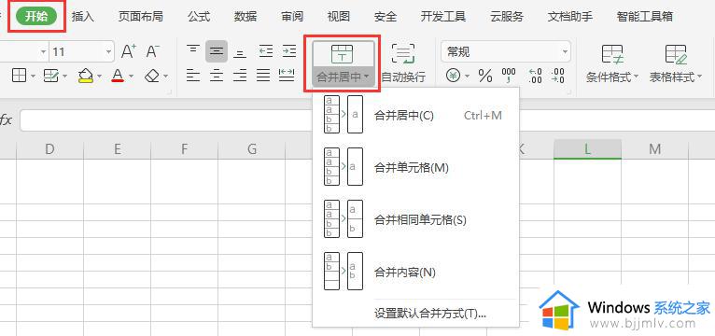715x336 pixels.
Task: Click the fx insert function icon
Action: (x=6, y=120)
